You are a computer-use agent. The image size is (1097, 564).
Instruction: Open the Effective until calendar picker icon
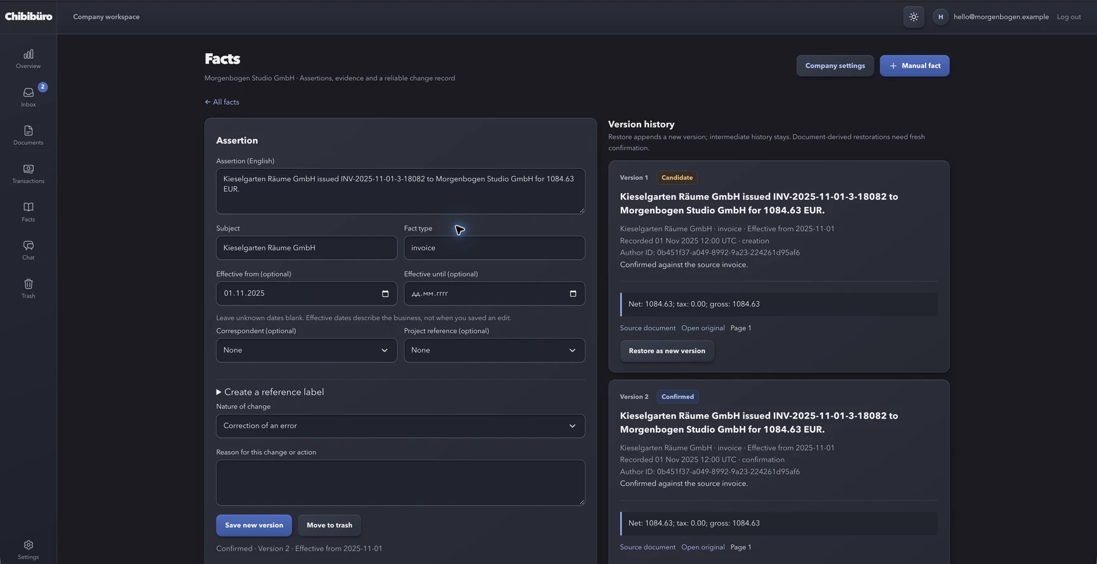(573, 293)
